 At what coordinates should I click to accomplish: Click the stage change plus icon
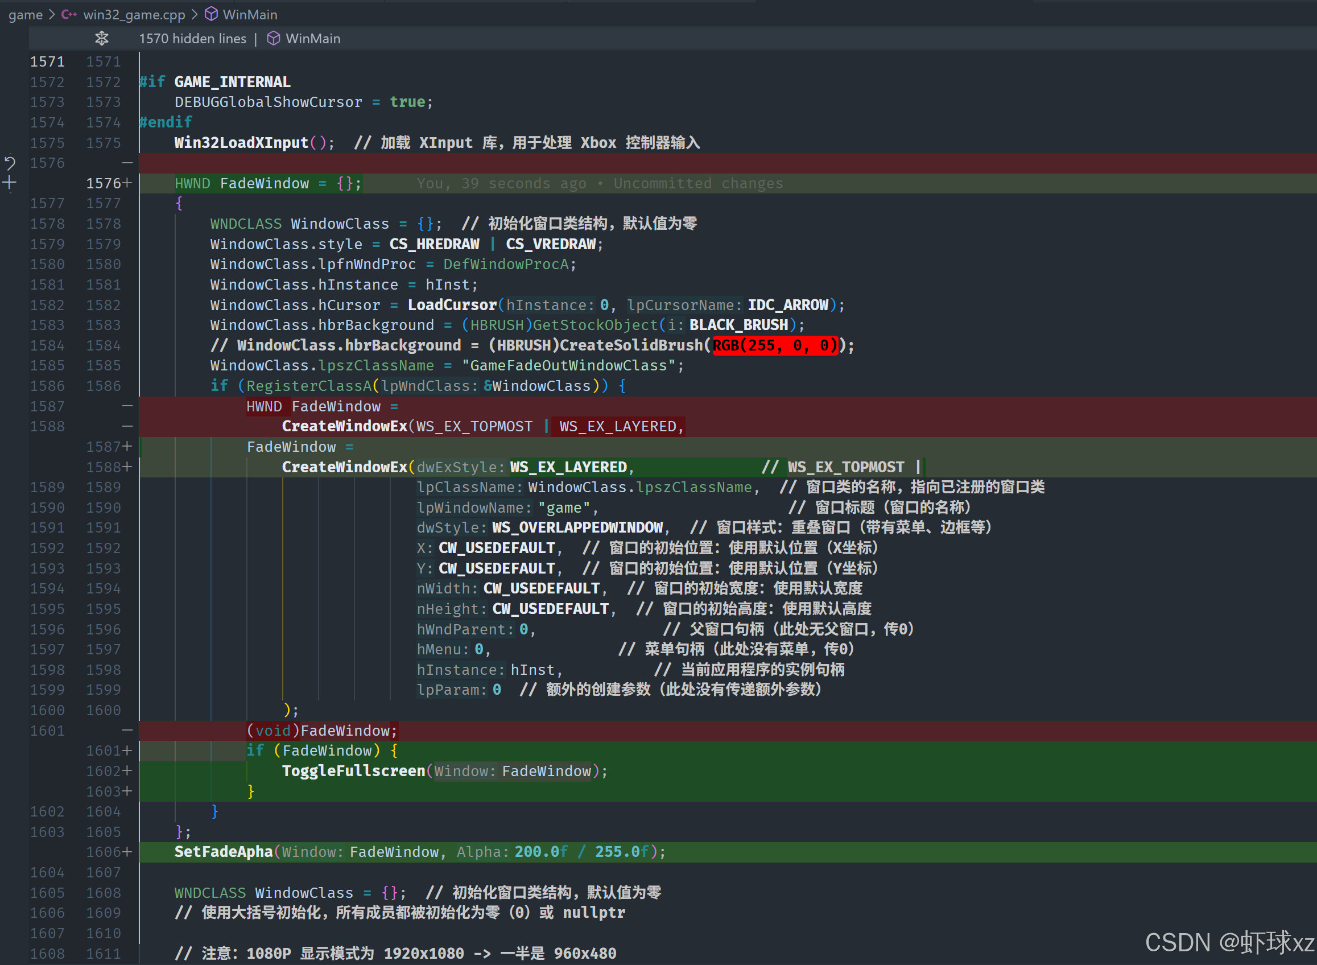point(10,183)
